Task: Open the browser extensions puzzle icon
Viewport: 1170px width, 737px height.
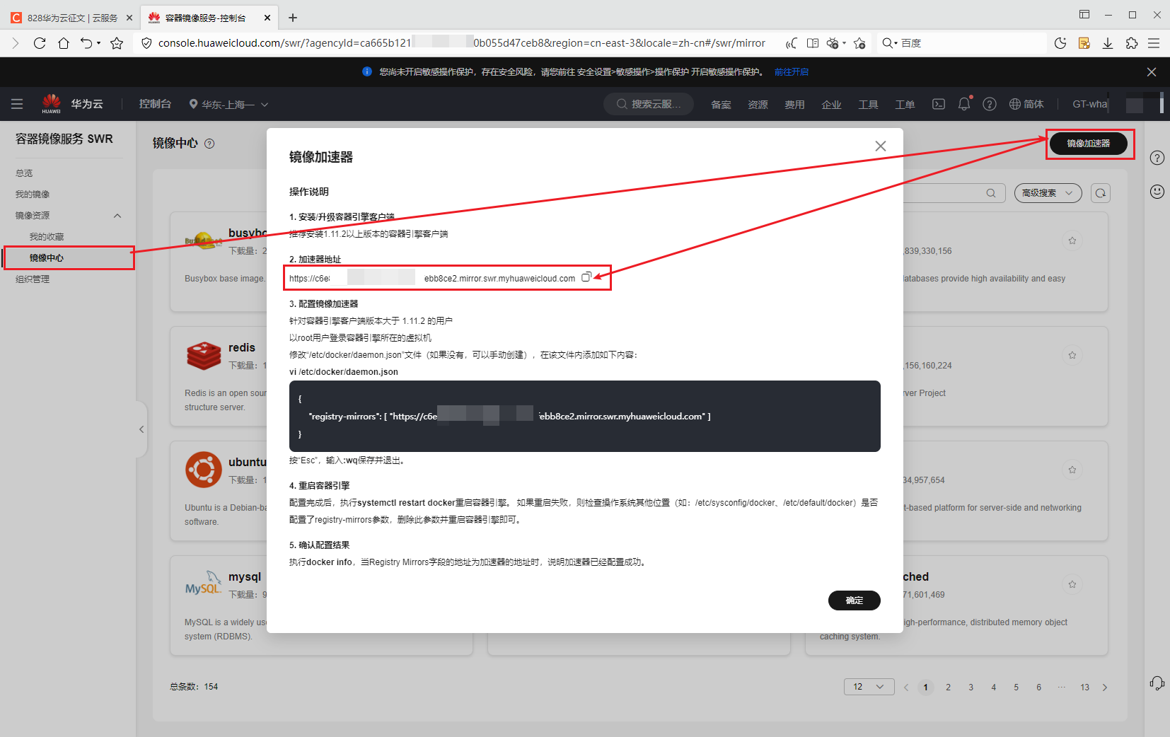Action: pyautogui.click(x=1132, y=43)
